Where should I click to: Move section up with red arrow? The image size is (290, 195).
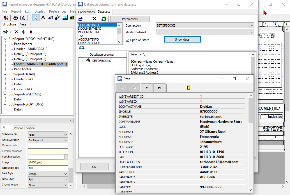[24, 32]
